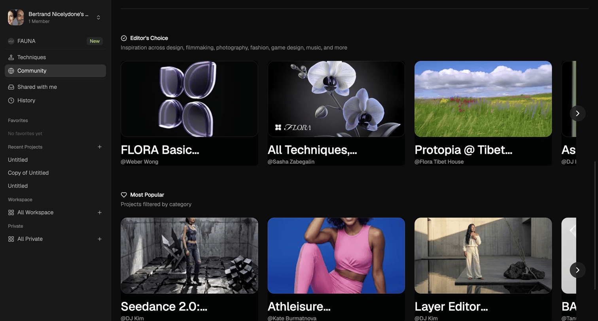
Task: Open the Protopia @ Tibet meadow thumbnail
Action: 483,99
